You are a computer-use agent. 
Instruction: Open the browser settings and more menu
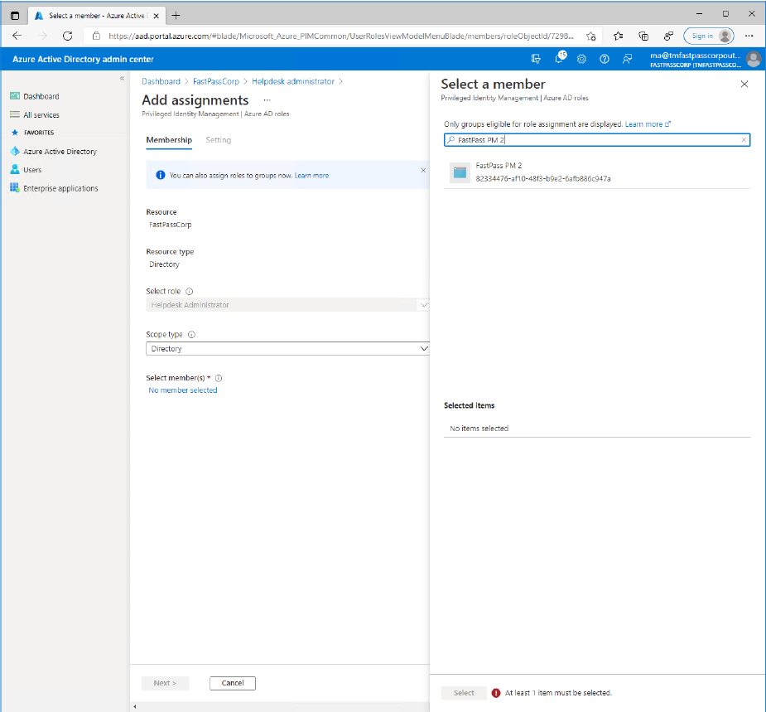[749, 36]
